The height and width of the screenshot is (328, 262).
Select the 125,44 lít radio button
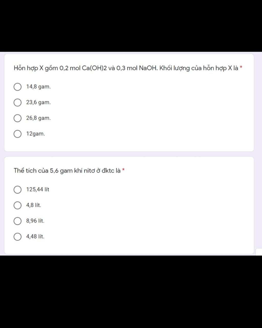pos(17,190)
